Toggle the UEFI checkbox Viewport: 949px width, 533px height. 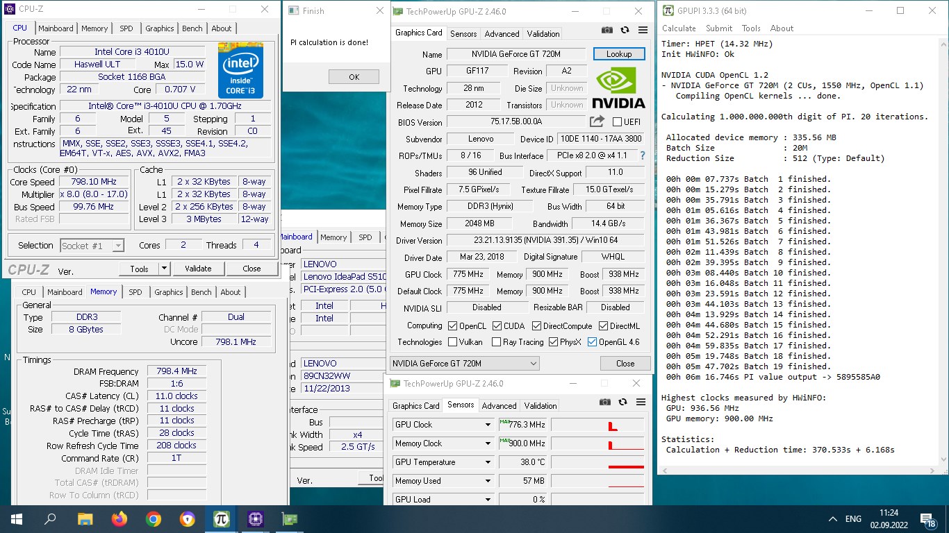617,121
